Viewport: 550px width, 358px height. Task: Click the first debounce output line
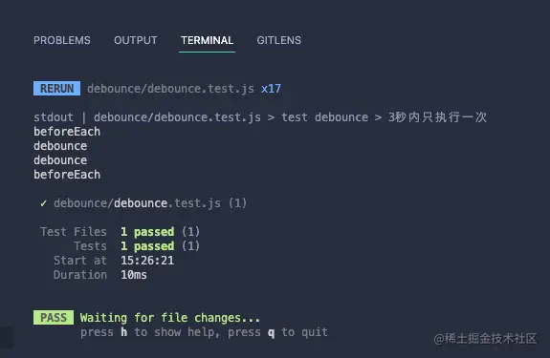point(60,146)
